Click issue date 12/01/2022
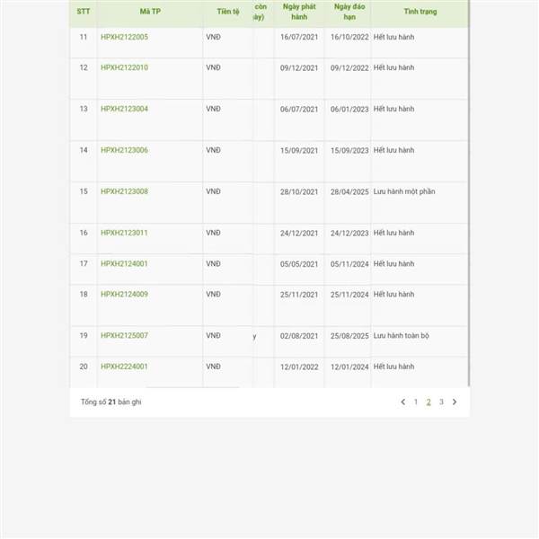This screenshot has height=539, width=539. click(299, 367)
